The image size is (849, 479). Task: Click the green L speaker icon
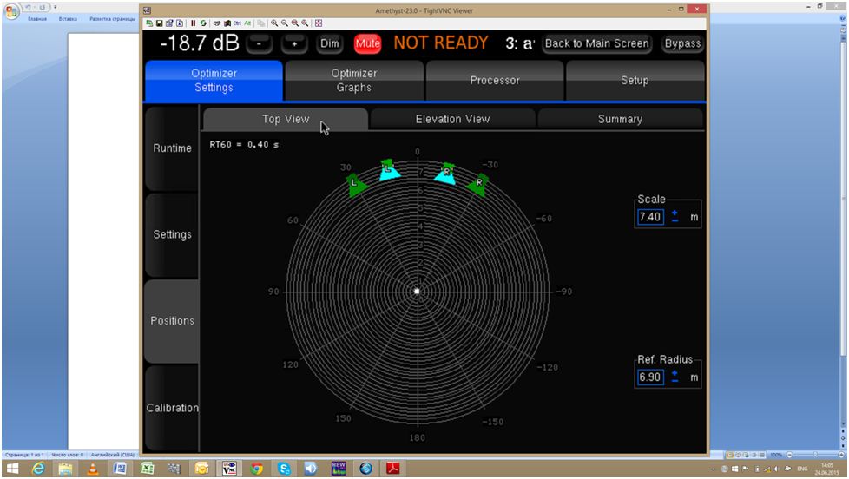point(354,184)
